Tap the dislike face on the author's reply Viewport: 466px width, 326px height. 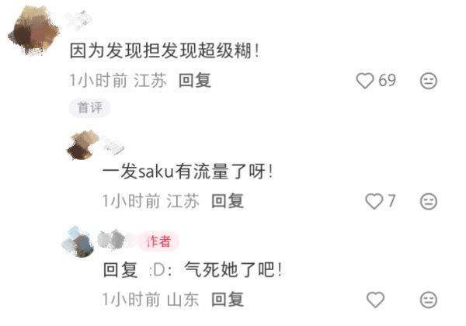(x=428, y=300)
